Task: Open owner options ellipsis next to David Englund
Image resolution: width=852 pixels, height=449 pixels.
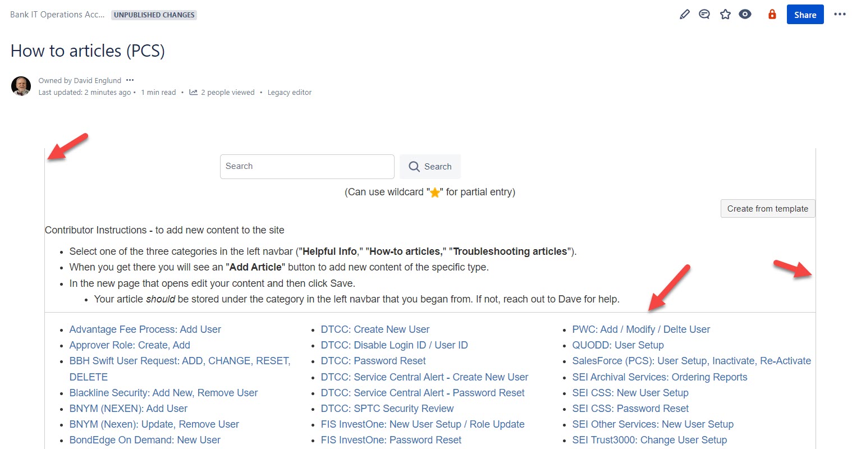Action: tap(130, 80)
